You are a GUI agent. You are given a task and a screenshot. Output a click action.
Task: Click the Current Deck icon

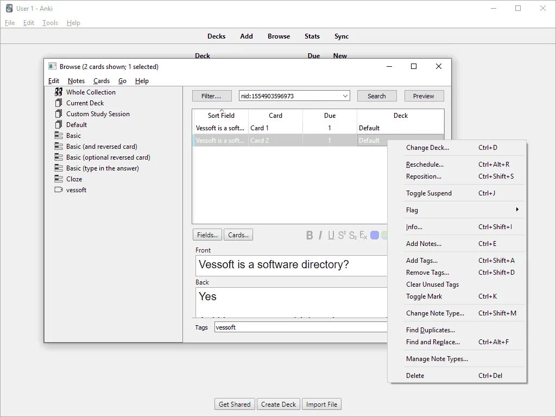click(59, 103)
